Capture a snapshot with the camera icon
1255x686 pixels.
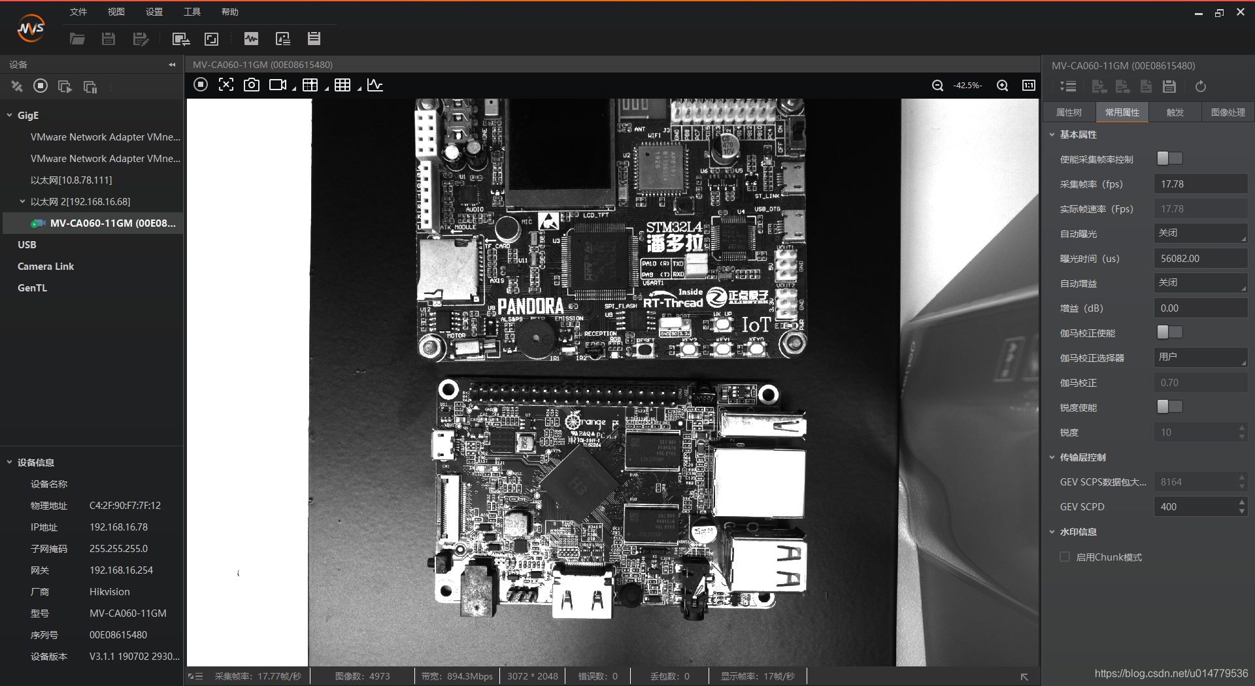pyautogui.click(x=252, y=85)
